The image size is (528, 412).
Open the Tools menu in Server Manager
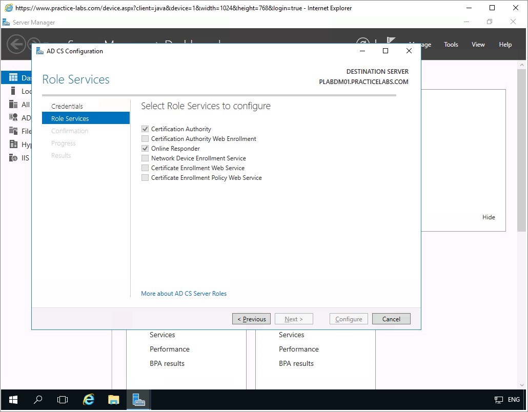pyautogui.click(x=451, y=45)
